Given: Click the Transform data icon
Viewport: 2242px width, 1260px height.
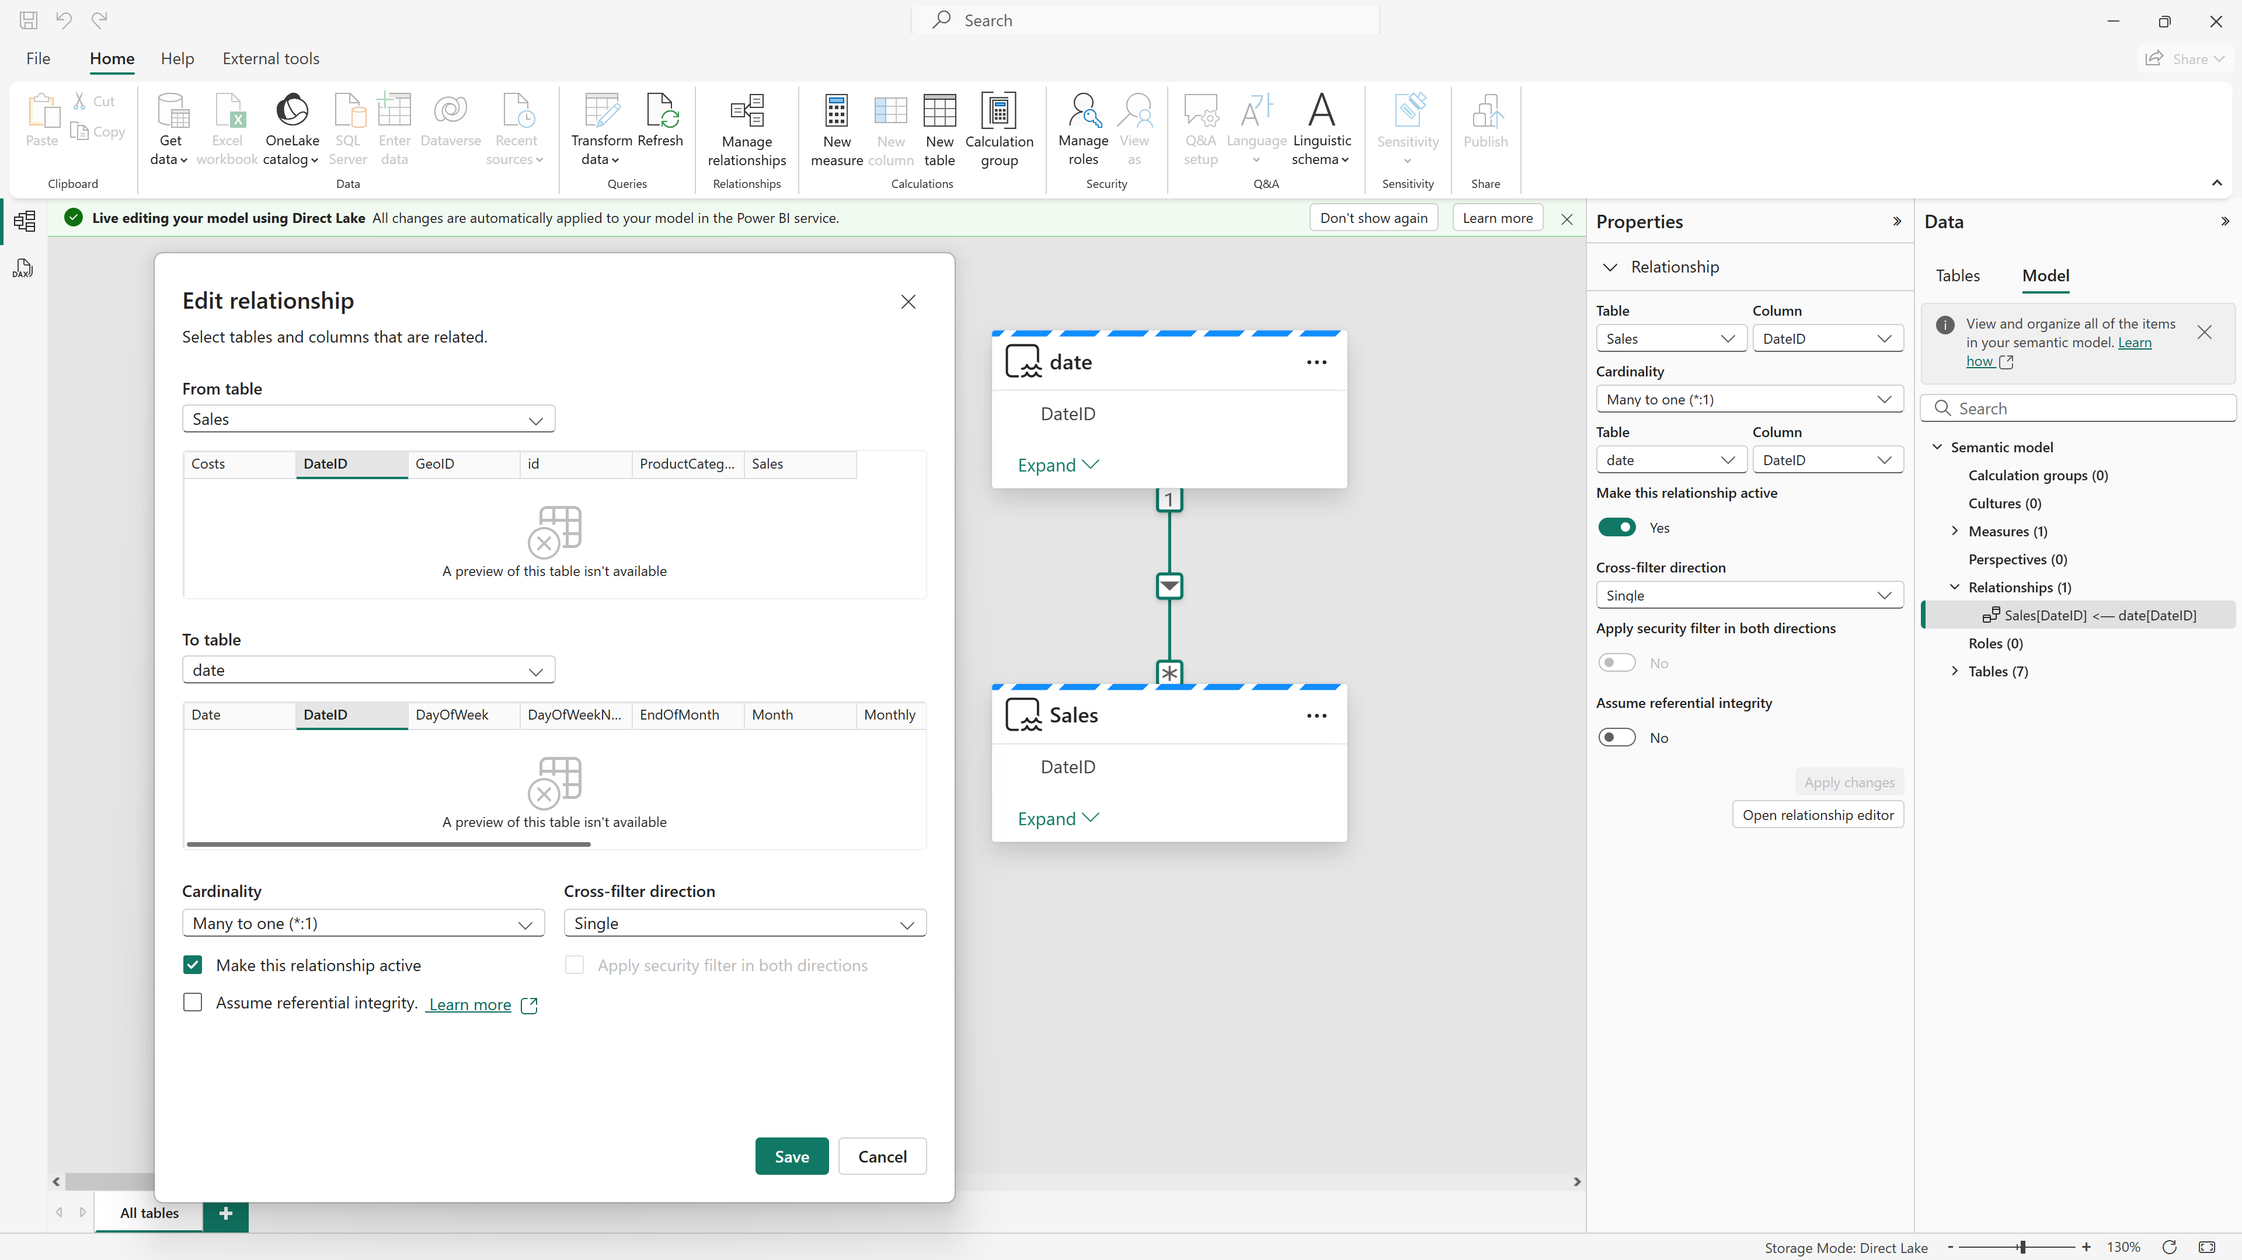Looking at the screenshot, I should (601, 111).
